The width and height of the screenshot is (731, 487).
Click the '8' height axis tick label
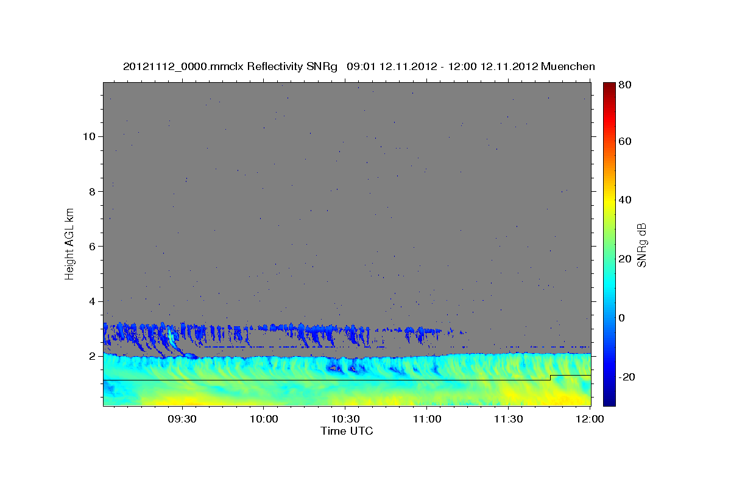coord(94,191)
